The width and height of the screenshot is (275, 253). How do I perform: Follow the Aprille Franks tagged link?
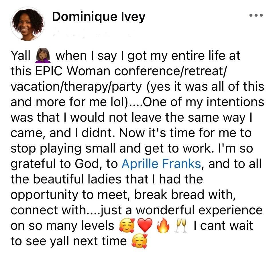[161, 164]
